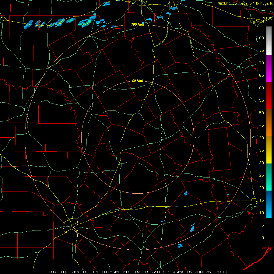274x274 pixels.
Task: Select the 25 value on the color scale
Action: (x=262, y=175)
